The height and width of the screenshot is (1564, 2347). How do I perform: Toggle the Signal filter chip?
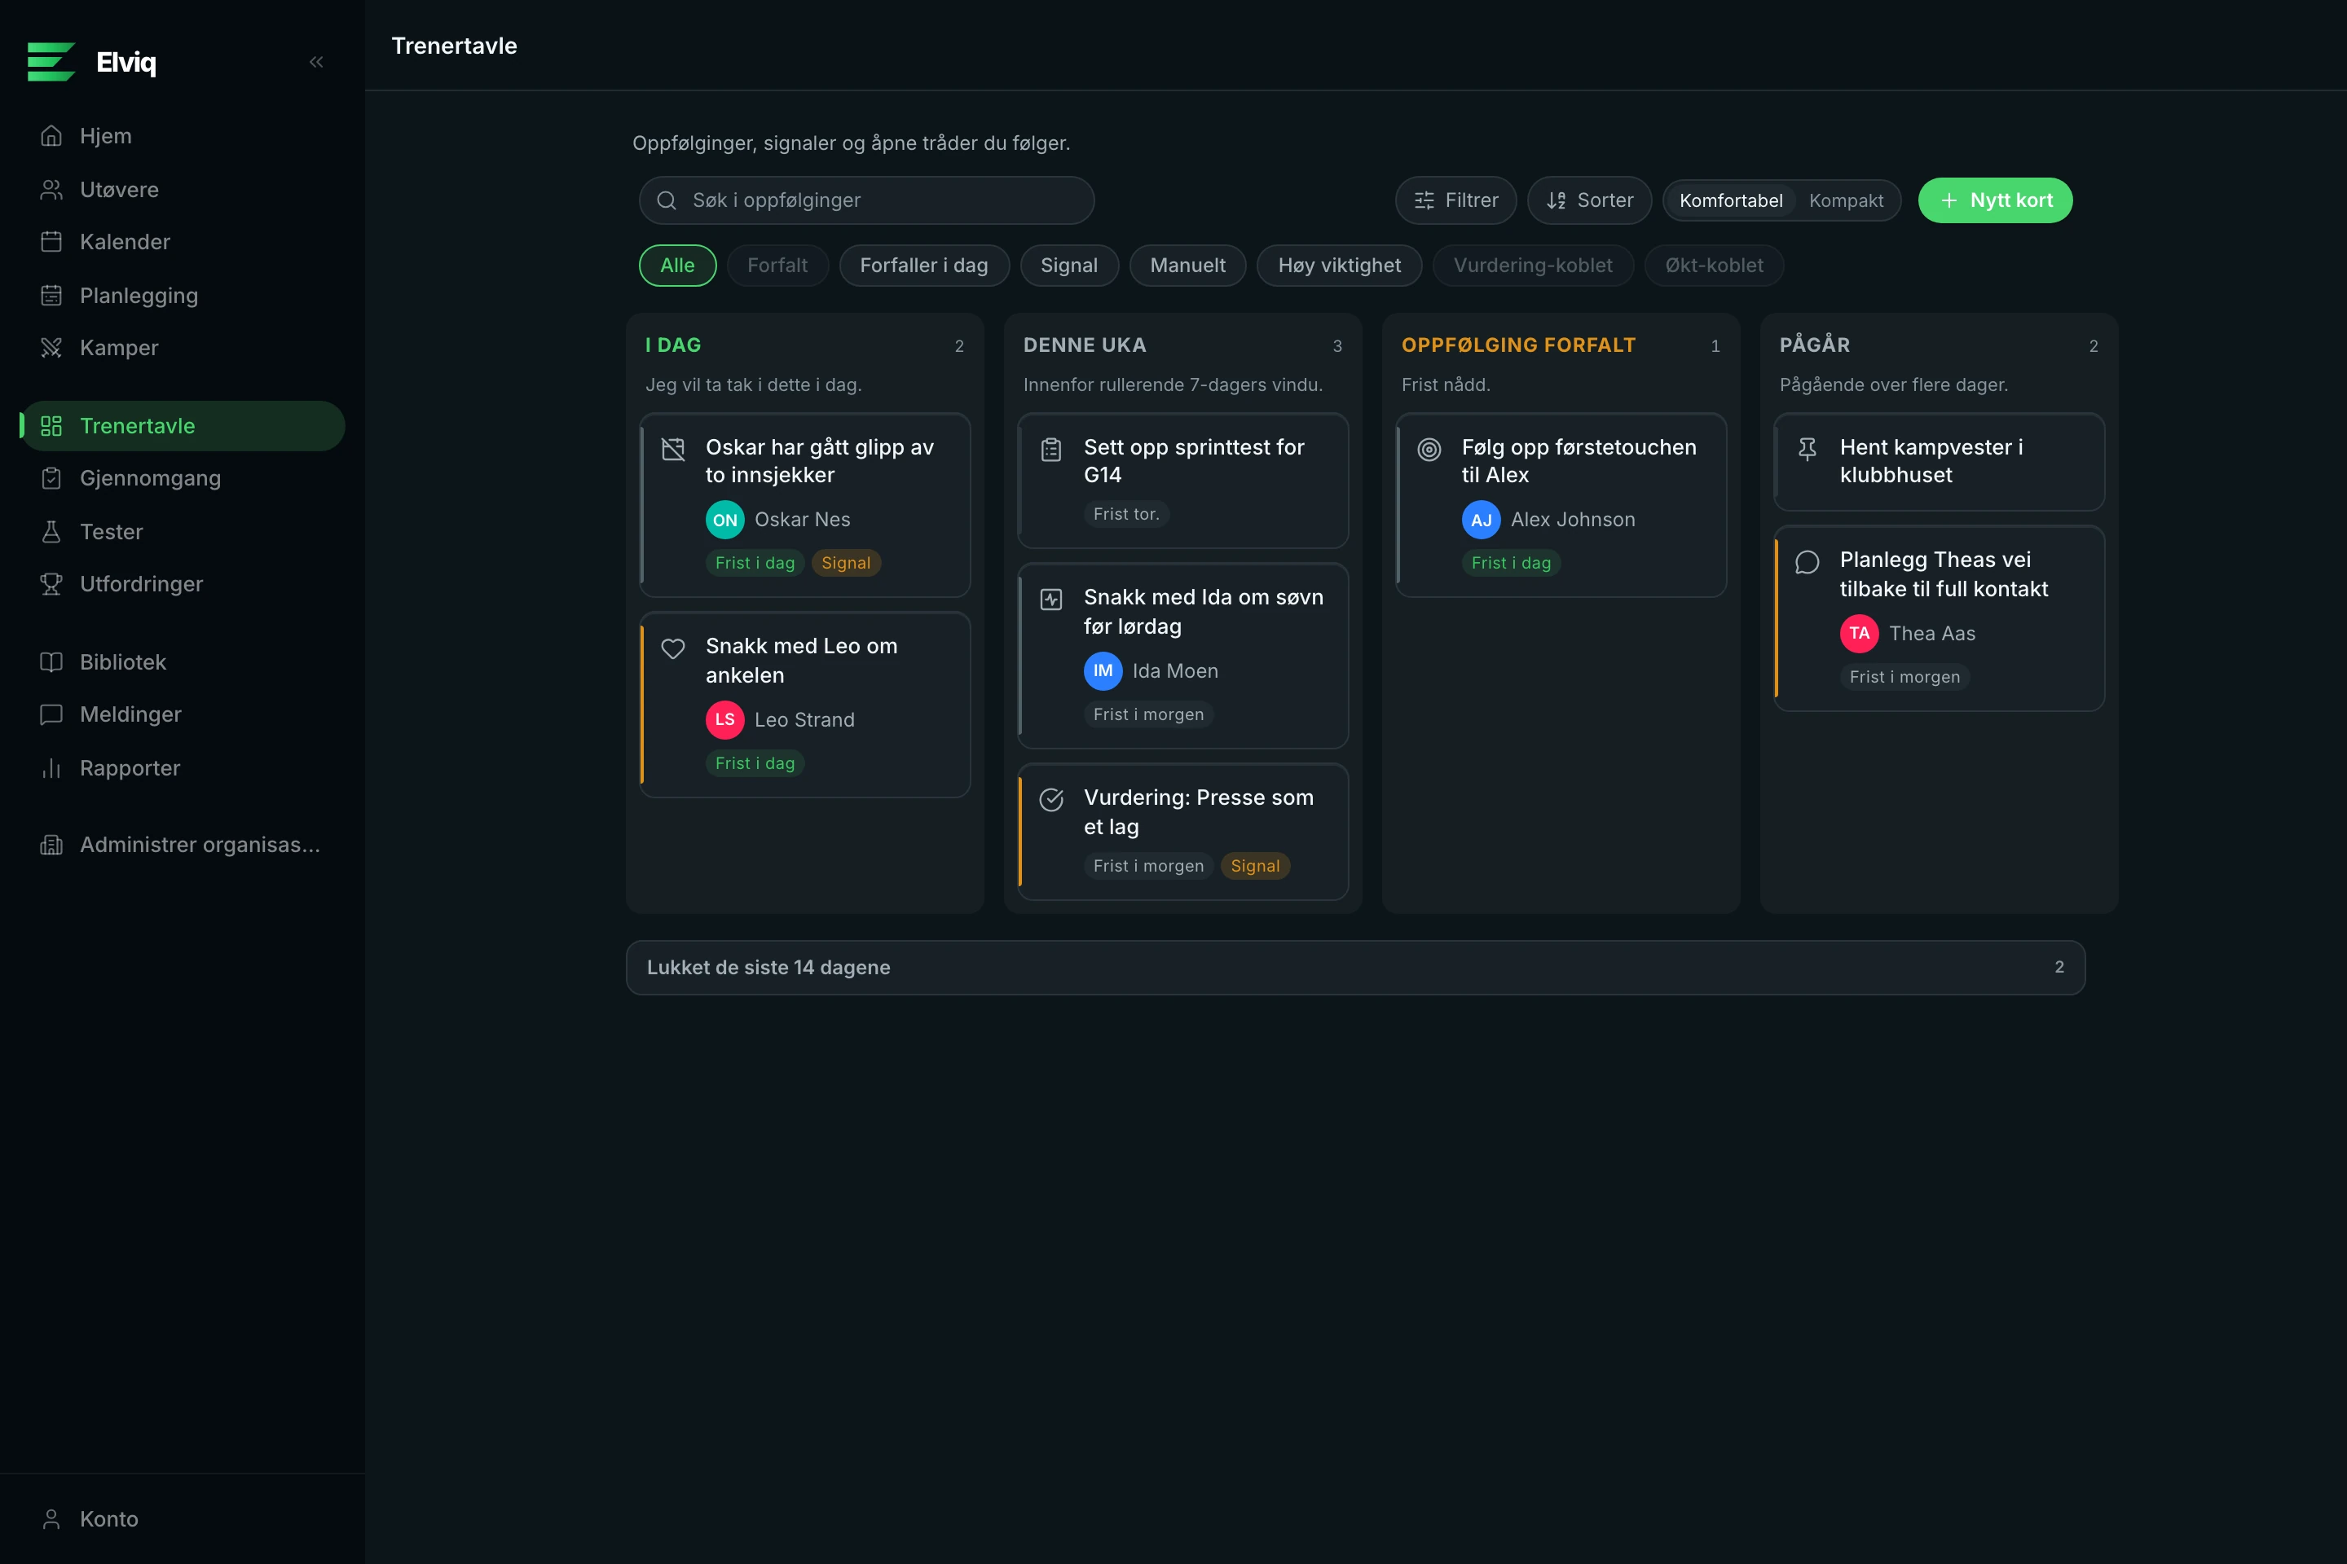(1068, 266)
